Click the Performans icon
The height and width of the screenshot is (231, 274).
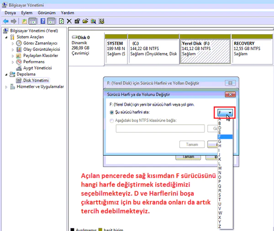(x=19, y=62)
